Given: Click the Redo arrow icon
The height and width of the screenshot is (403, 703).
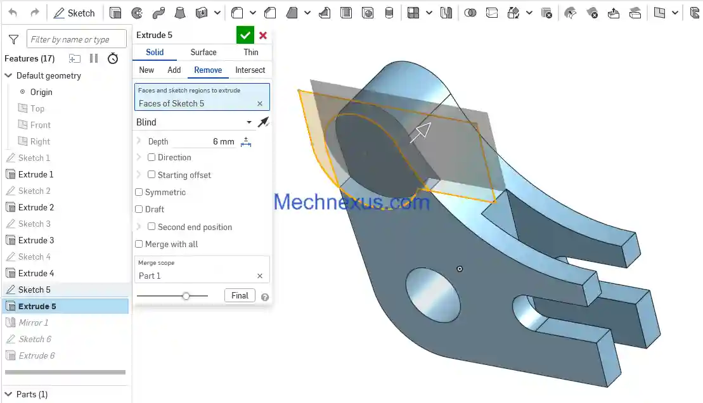Looking at the screenshot, I should click(34, 13).
